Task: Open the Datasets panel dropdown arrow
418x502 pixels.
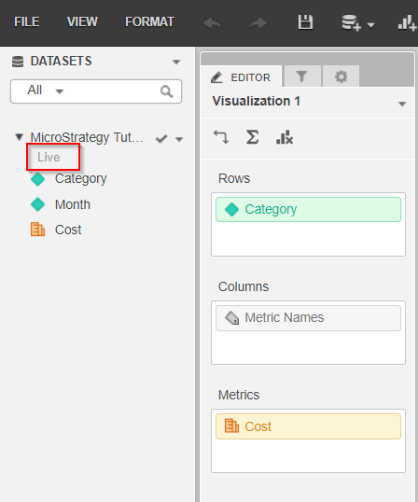Action: (x=176, y=62)
